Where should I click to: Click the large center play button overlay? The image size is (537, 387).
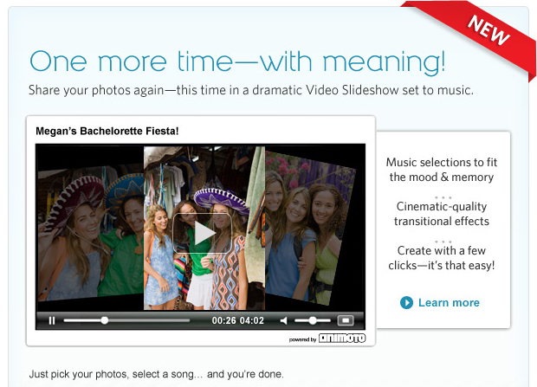coord(202,233)
